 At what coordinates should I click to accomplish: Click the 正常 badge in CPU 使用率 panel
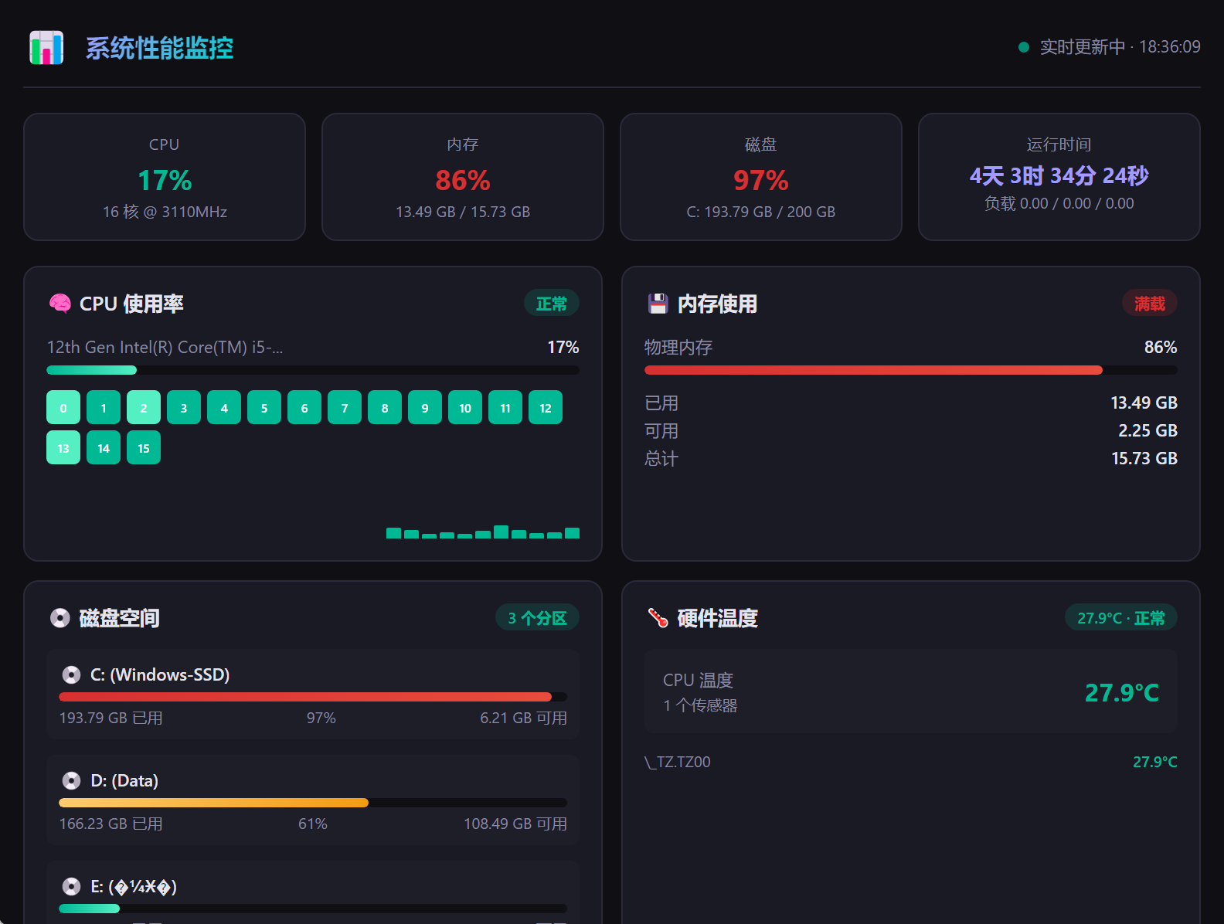click(x=552, y=304)
